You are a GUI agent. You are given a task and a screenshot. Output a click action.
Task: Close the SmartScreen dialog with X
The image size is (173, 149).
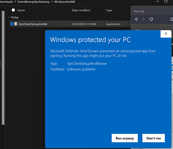pos(166,34)
